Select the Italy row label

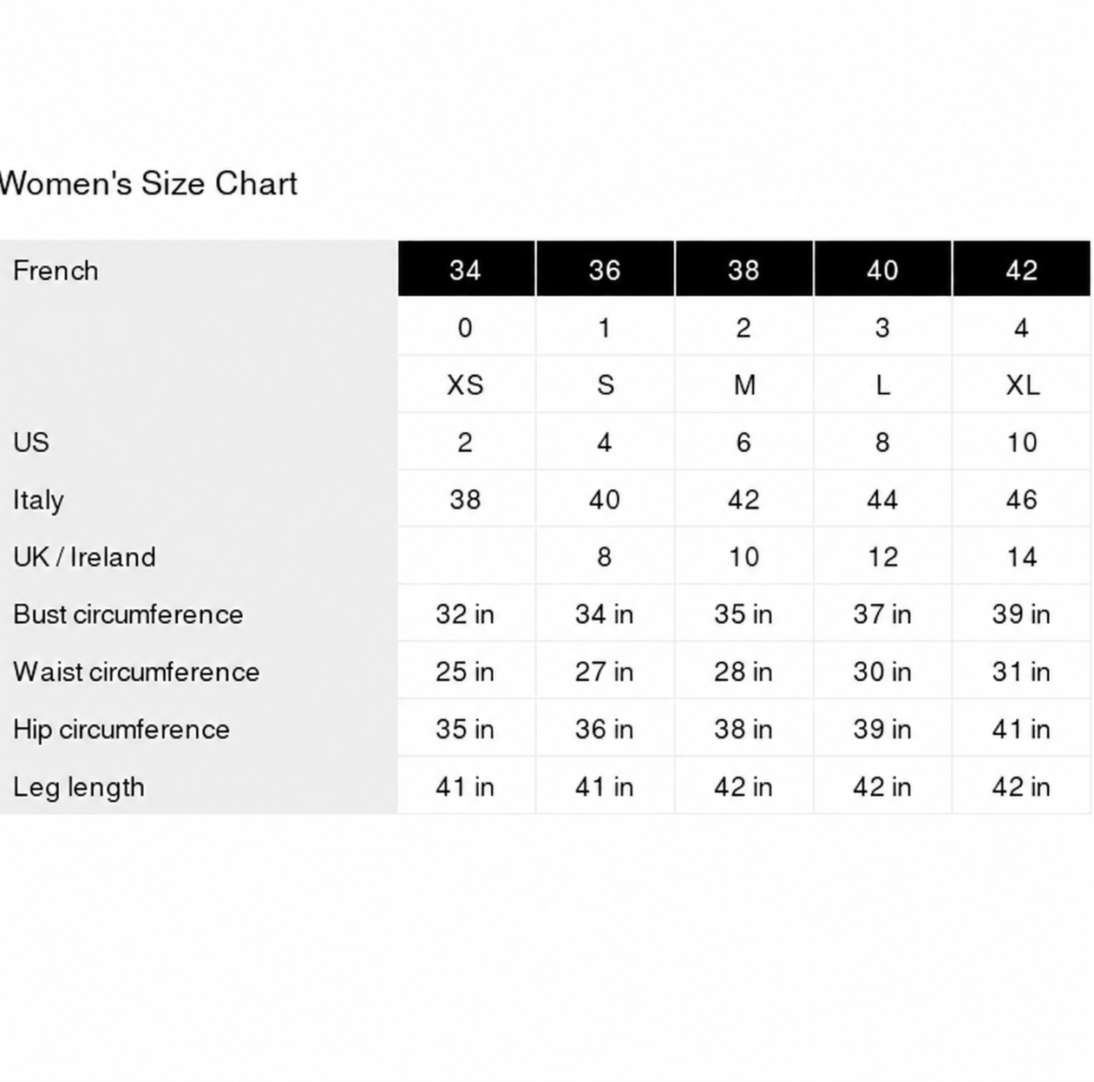tap(38, 500)
